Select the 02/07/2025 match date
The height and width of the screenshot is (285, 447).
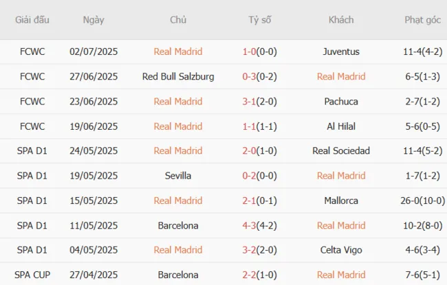point(94,52)
